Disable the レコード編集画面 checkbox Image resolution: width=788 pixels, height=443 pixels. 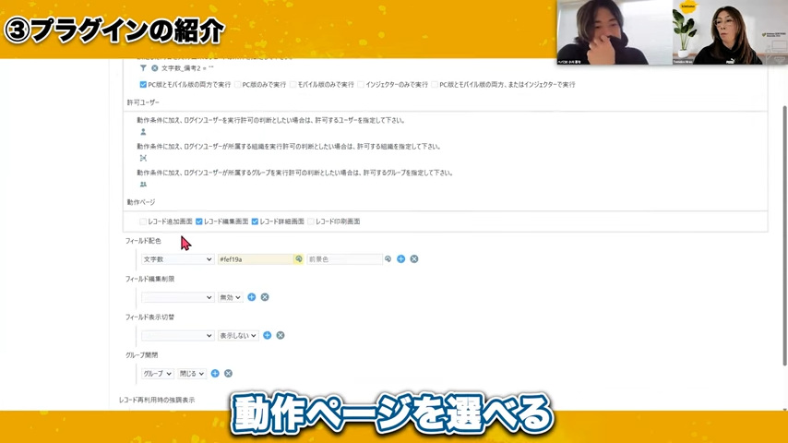199,221
